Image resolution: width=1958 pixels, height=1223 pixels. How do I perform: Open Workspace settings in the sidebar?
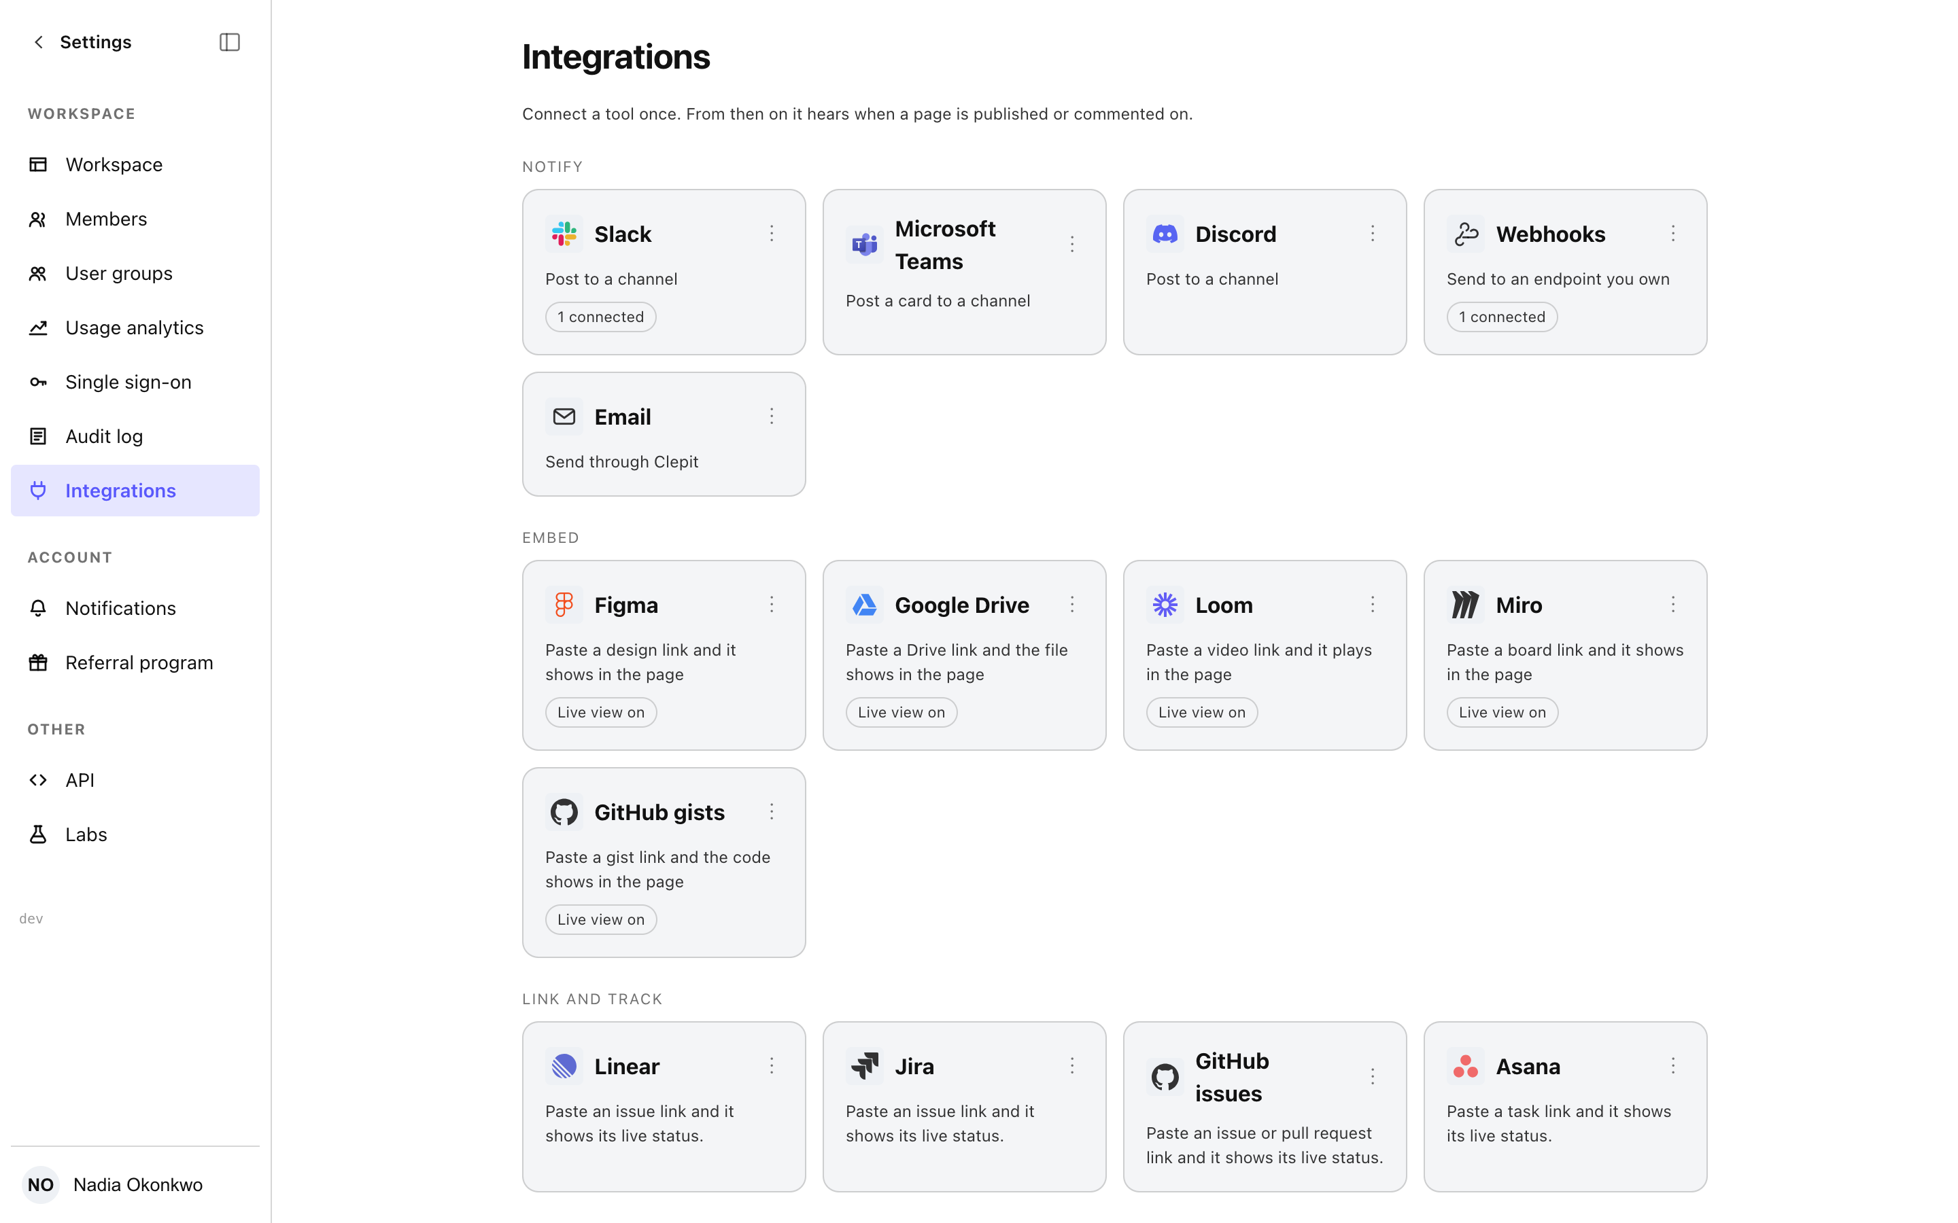click(x=135, y=165)
